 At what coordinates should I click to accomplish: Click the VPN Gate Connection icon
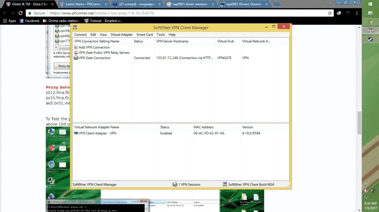(x=76, y=58)
